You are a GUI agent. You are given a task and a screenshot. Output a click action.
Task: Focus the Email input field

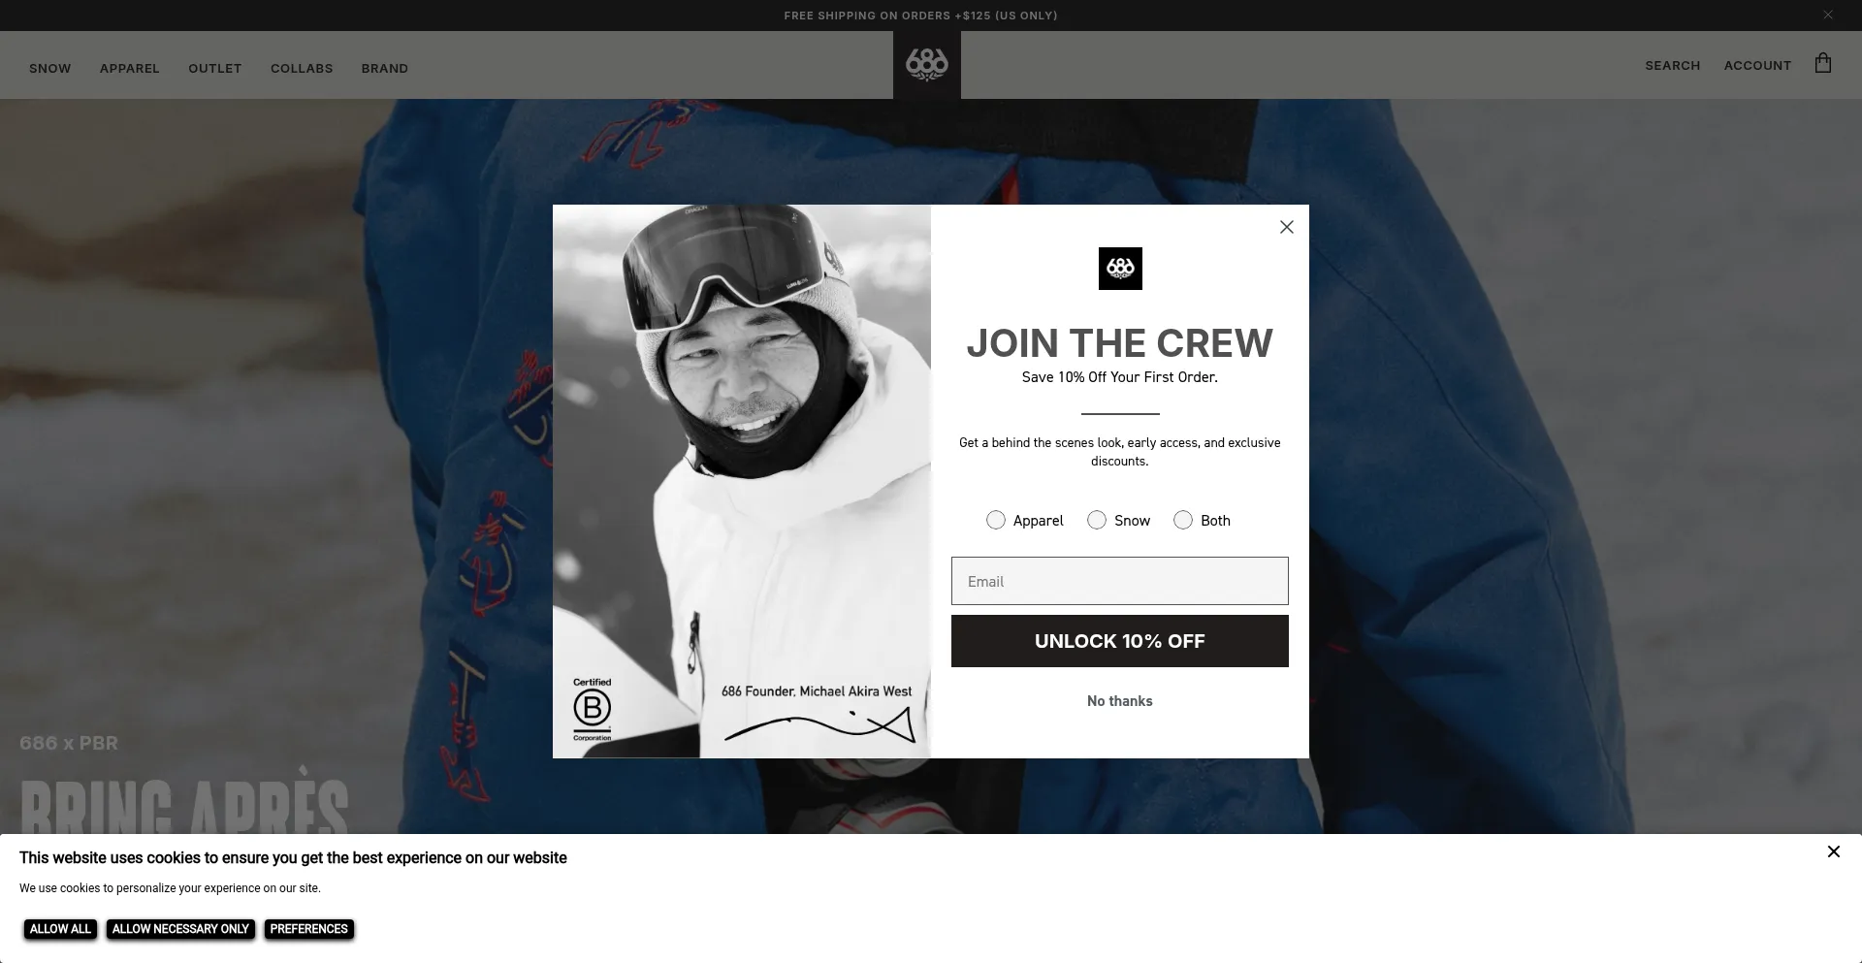[x=1119, y=581]
